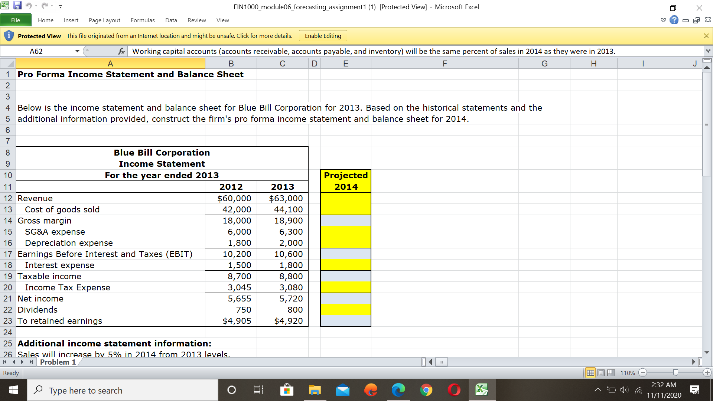Open the File tab

(16, 20)
